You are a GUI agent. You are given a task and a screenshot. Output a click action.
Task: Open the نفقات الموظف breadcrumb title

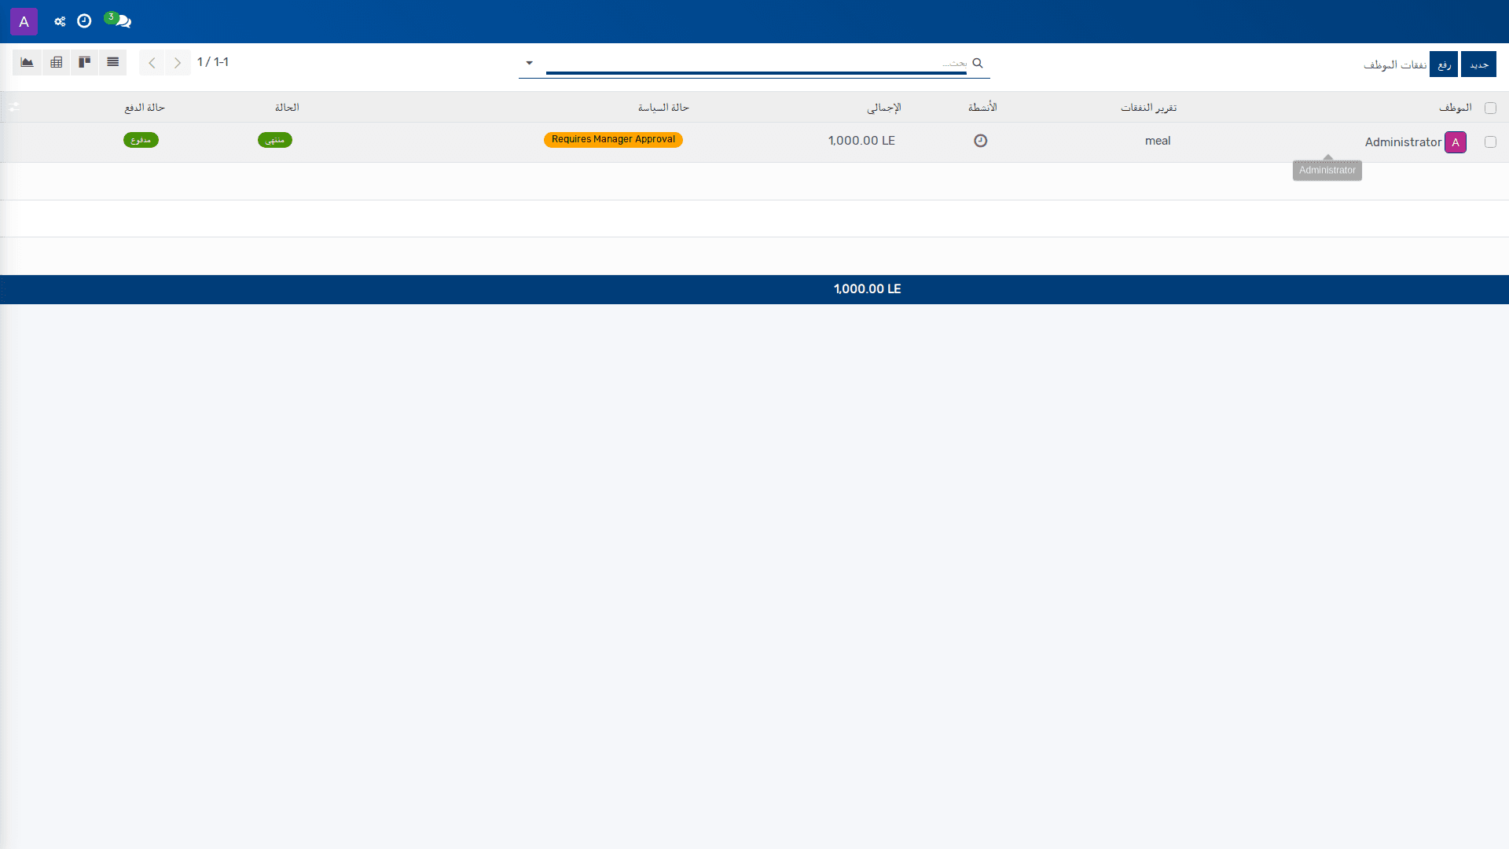pyautogui.click(x=1395, y=64)
